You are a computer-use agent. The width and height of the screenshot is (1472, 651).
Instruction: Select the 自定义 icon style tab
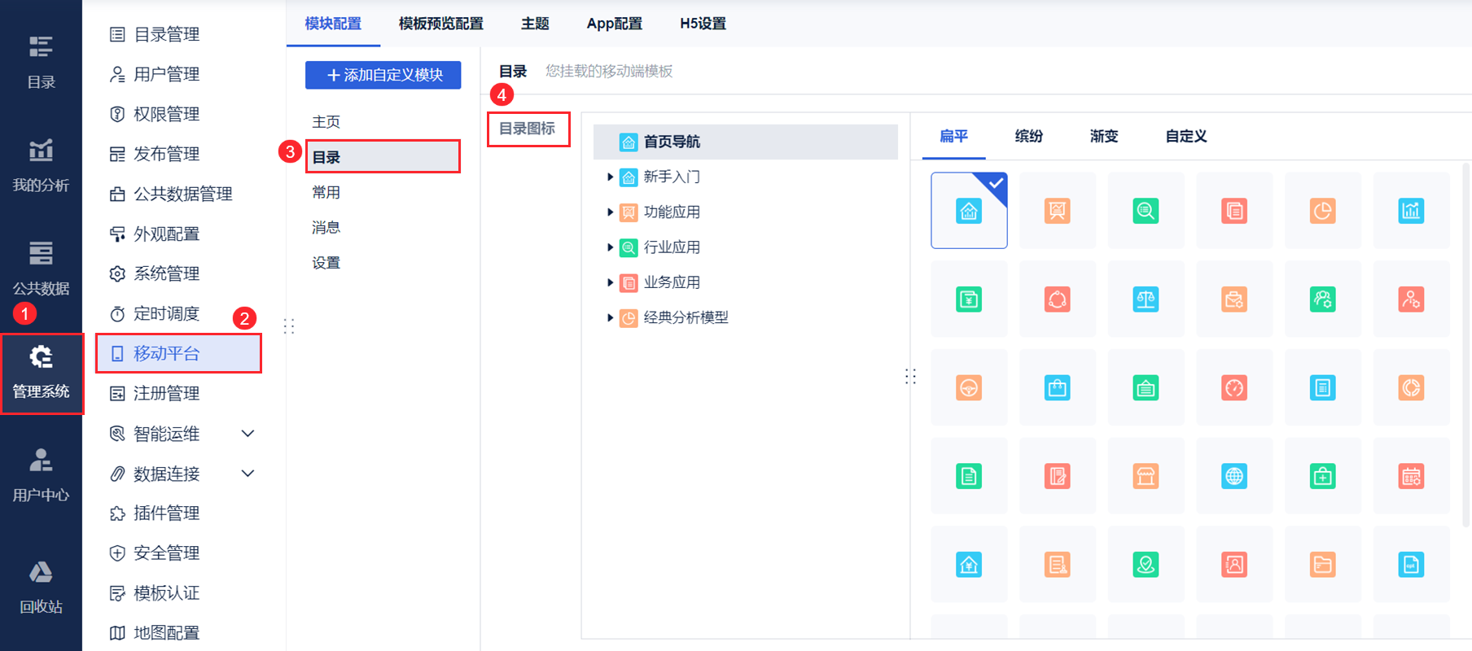[x=1186, y=136]
